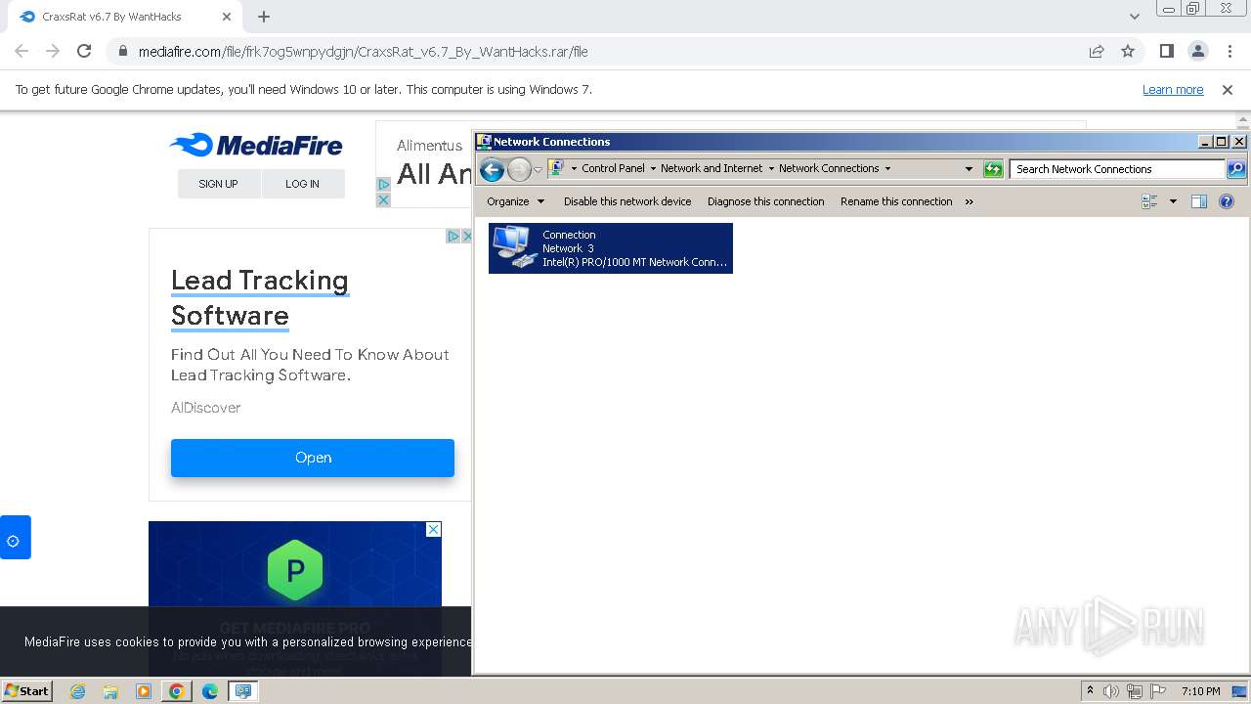Open volume control in system tray
The height and width of the screenshot is (704, 1251).
click(x=1111, y=691)
